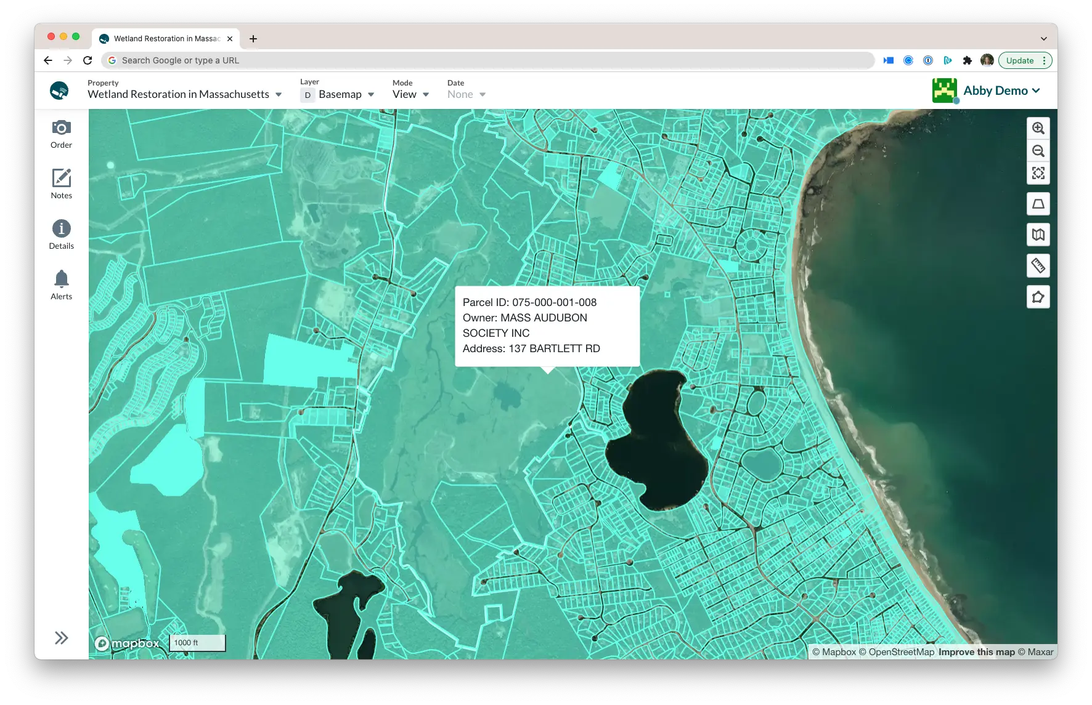Expand the sidebar with double chevron

point(61,638)
